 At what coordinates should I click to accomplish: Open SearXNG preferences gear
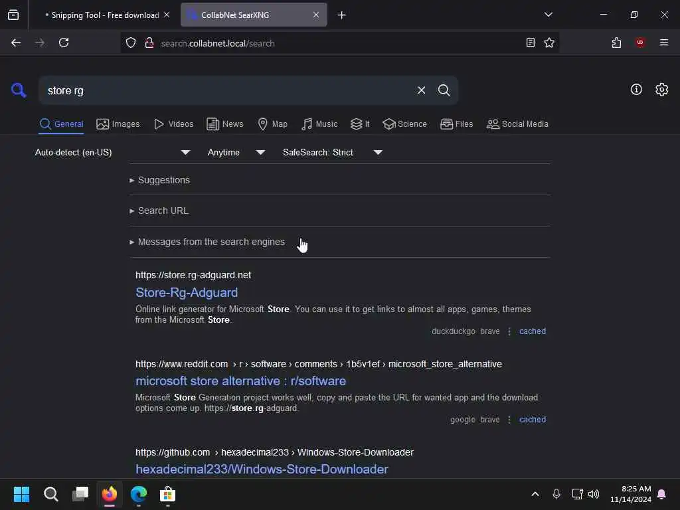(x=662, y=90)
